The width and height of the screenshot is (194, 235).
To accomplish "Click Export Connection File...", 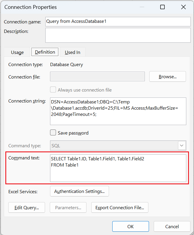I will tap(120, 207).
